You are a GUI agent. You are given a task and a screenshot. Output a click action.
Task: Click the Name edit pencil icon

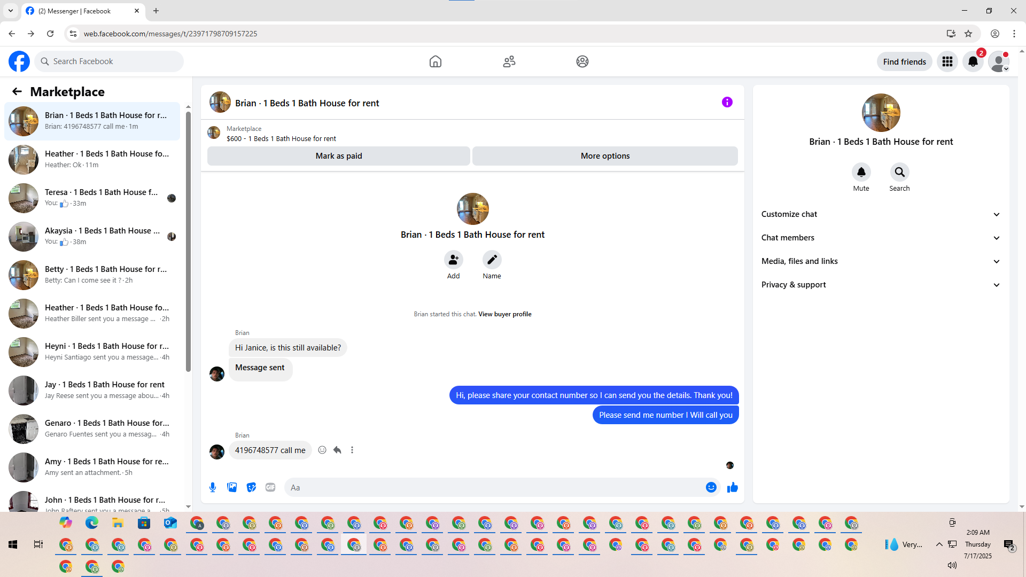pos(492,260)
